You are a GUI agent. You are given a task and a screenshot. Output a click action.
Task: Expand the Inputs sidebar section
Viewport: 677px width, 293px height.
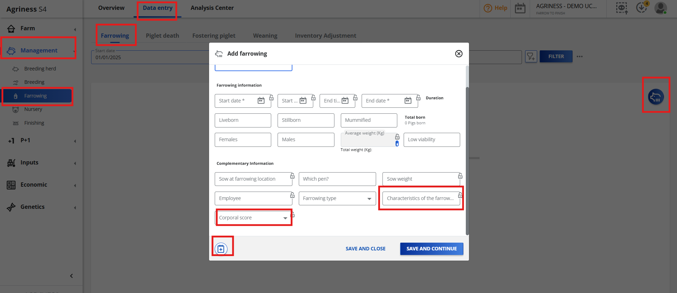tap(41, 163)
